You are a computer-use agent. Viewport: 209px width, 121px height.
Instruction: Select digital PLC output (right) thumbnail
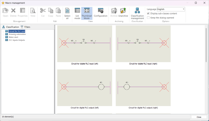point(143,88)
